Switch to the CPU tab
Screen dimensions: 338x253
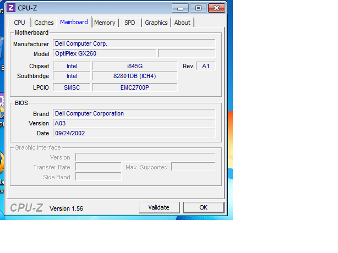click(x=19, y=23)
